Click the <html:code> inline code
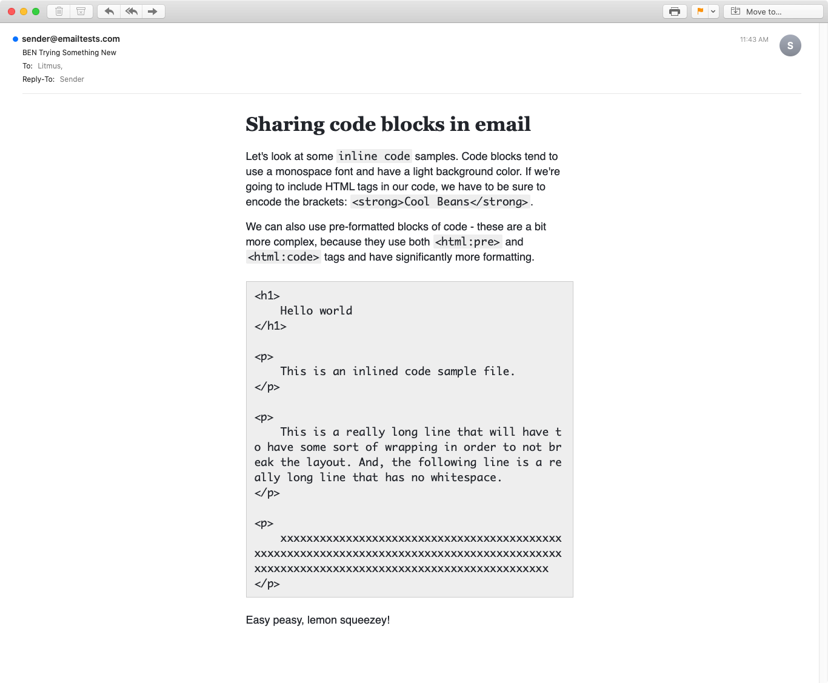 click(x=283, y=257)
